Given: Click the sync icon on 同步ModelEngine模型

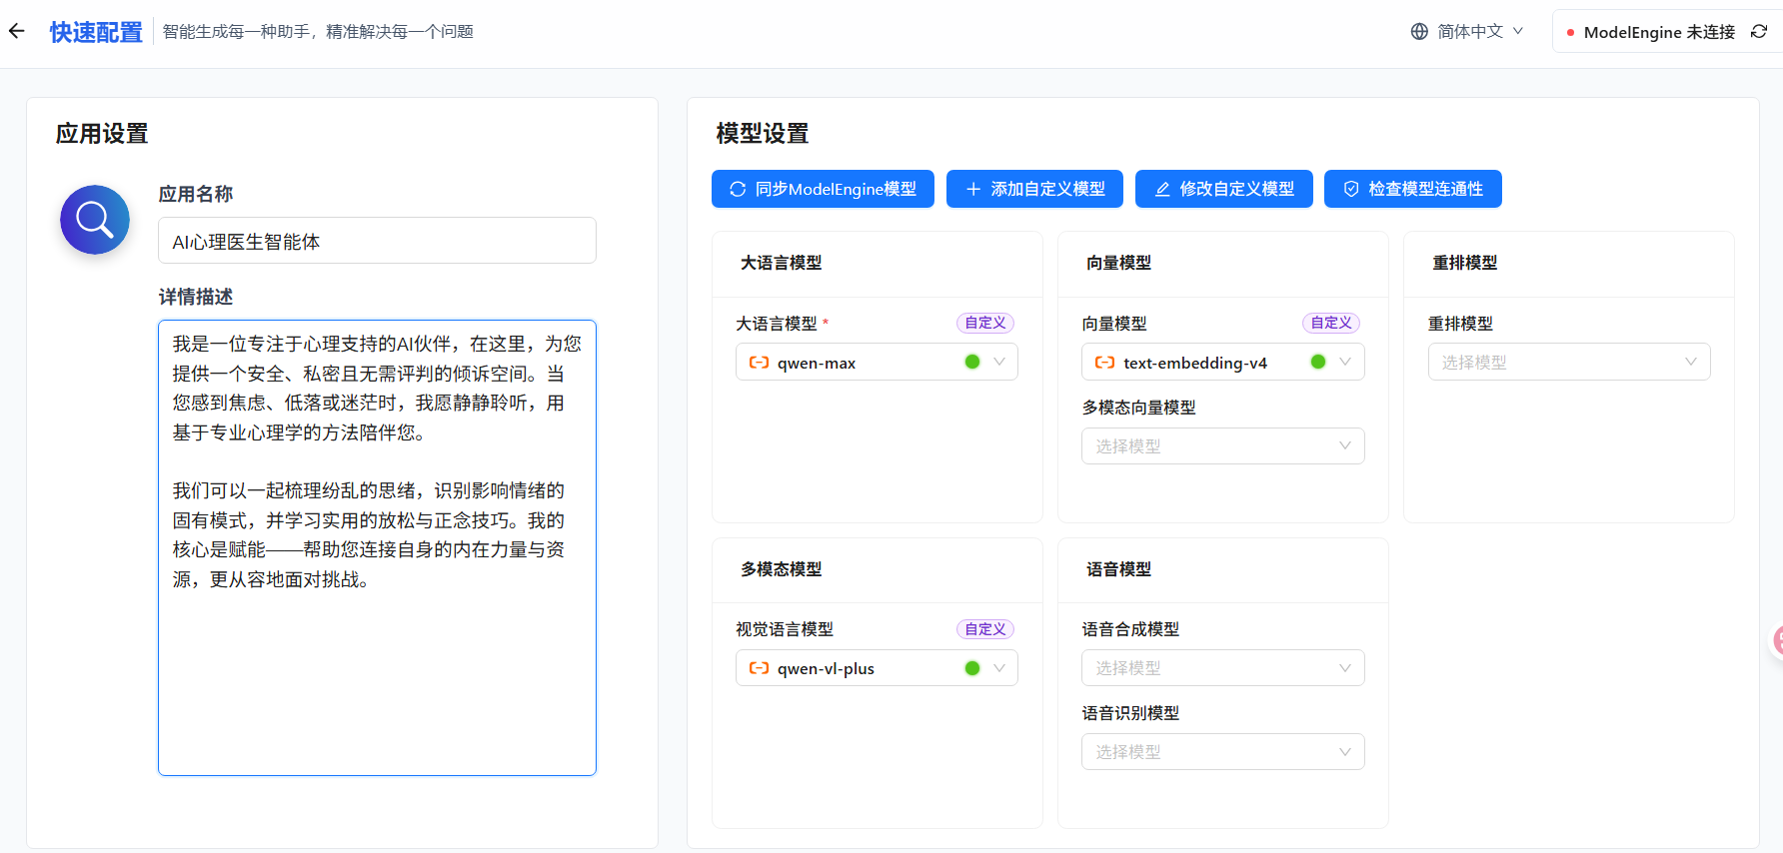Looking at the screenshot, I should 738,189.
